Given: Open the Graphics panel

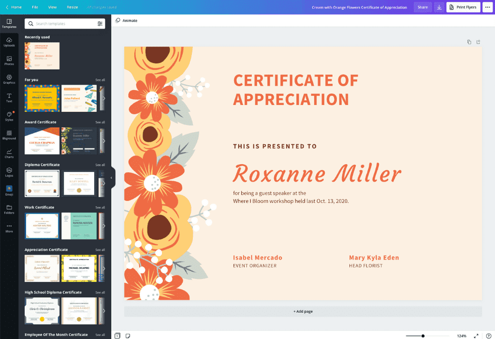Looking at the screenshot, I should 9,77.
